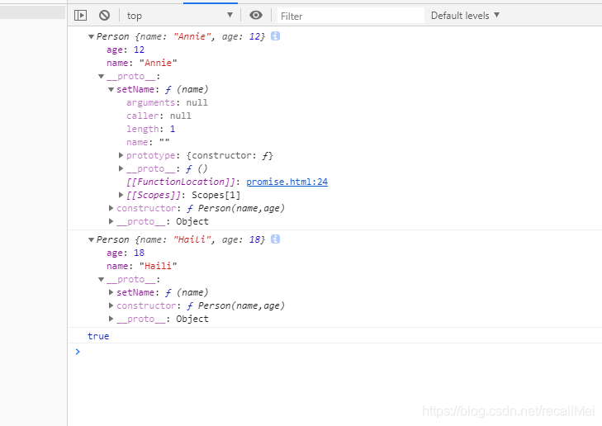Viewport: 602px width, 426px height.
Task: Click the info icon beside Haili object
Action: 275,239
